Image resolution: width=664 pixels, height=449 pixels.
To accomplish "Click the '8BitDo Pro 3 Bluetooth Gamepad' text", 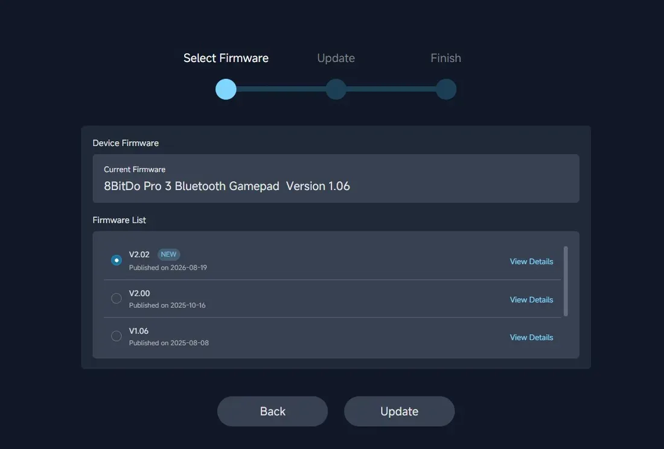I will [x=191, y=186].
